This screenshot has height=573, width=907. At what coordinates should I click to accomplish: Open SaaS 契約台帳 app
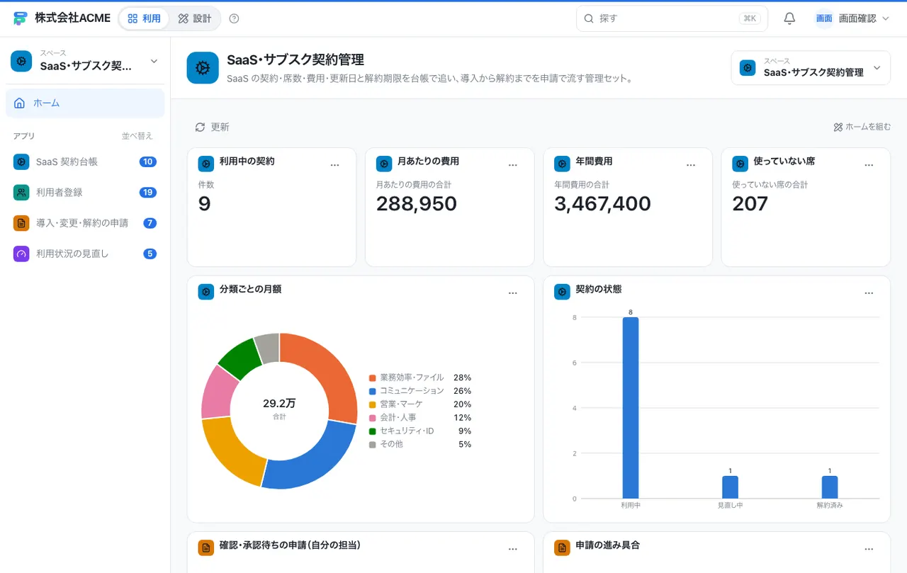pyautogui.click(x=85, y=161)
